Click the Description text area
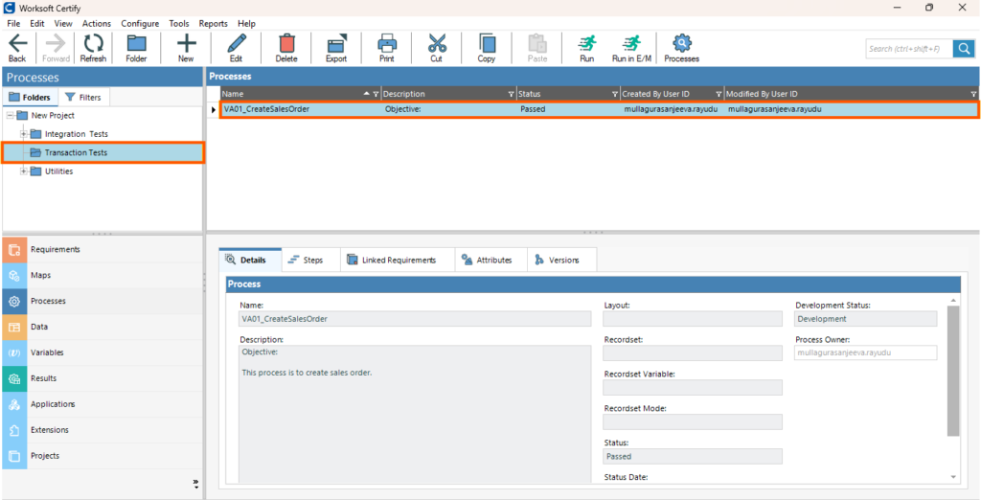The width and height of the screenshot is (981, 500). (415, 414)
